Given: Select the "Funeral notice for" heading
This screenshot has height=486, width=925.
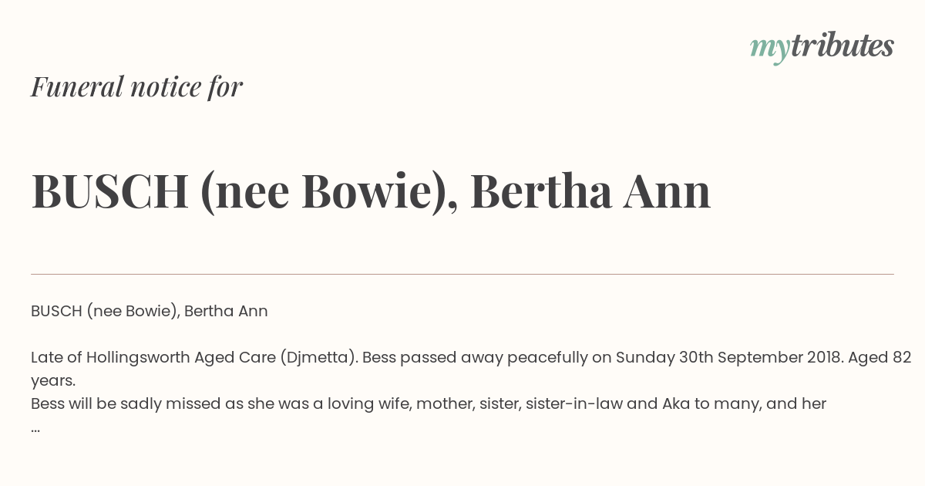Looking at the screenshot, I should pos(136,87).
